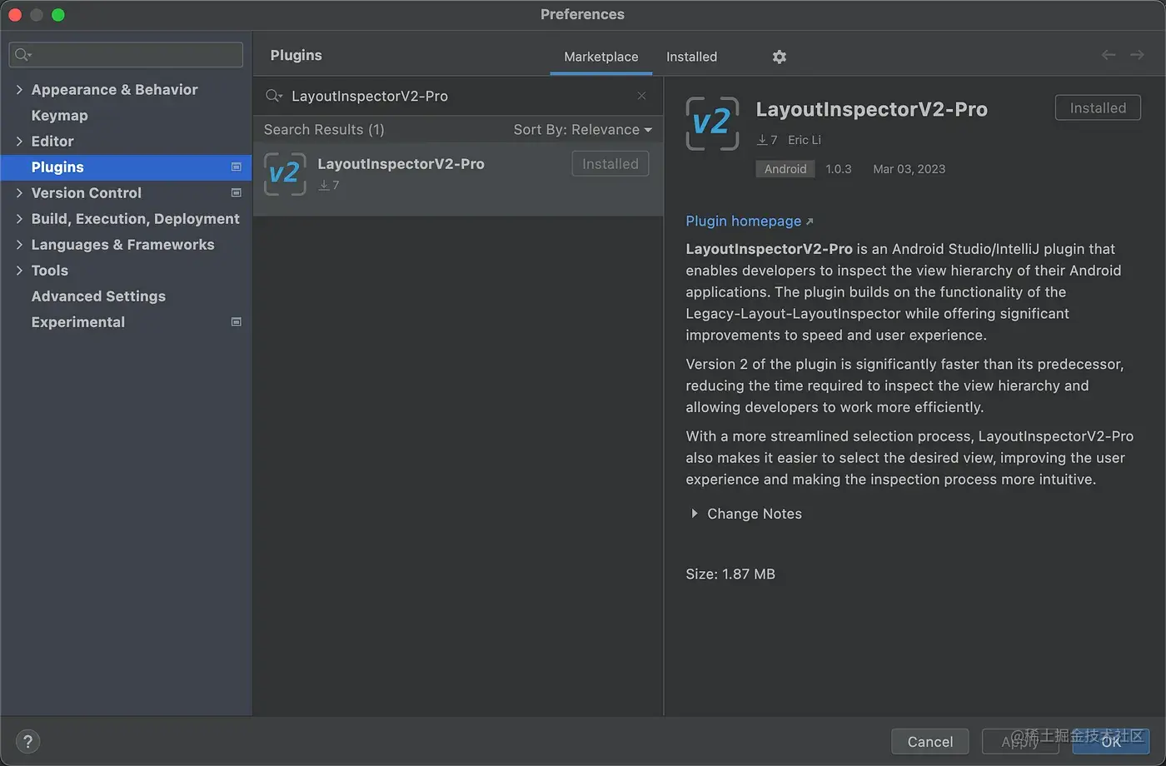Click version number 1.0.3
This screenshot has width=1166, height=766.
(x=839, y=168)
